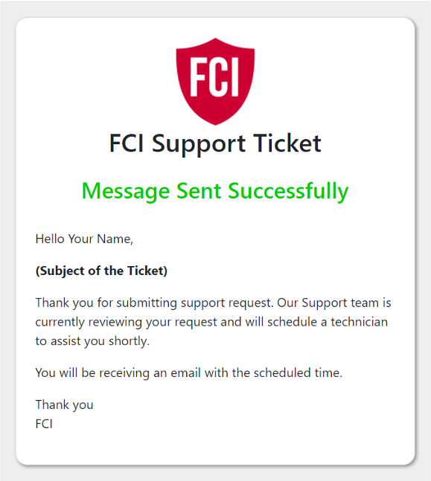Click the to assist you shortly line
The height and width of the screenshot is (481, 431).
click(92, 341)
